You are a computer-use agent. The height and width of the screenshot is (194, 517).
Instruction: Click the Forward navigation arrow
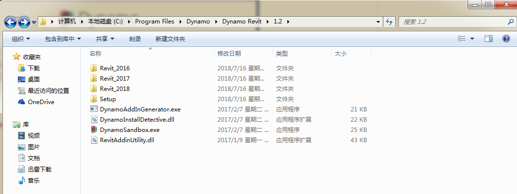point(23,22)
